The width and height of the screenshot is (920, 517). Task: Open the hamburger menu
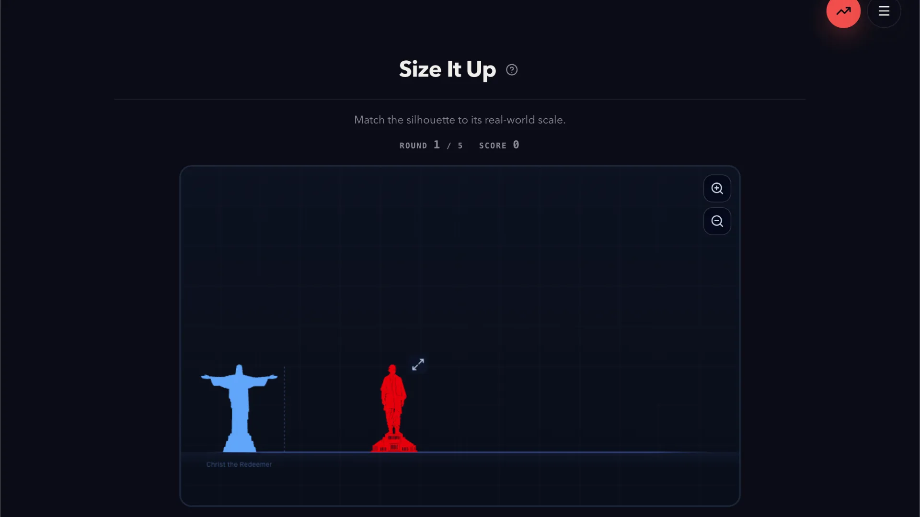click(884, 11)
